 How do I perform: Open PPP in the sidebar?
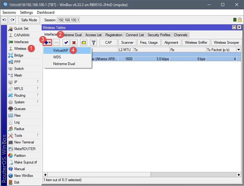[24, 62]
